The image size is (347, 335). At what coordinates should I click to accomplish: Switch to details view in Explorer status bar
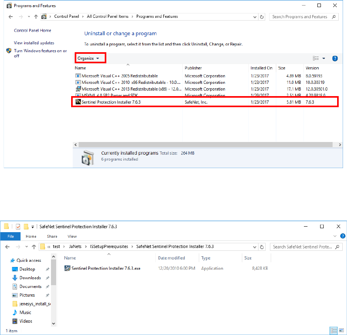[x=334, y=331]
